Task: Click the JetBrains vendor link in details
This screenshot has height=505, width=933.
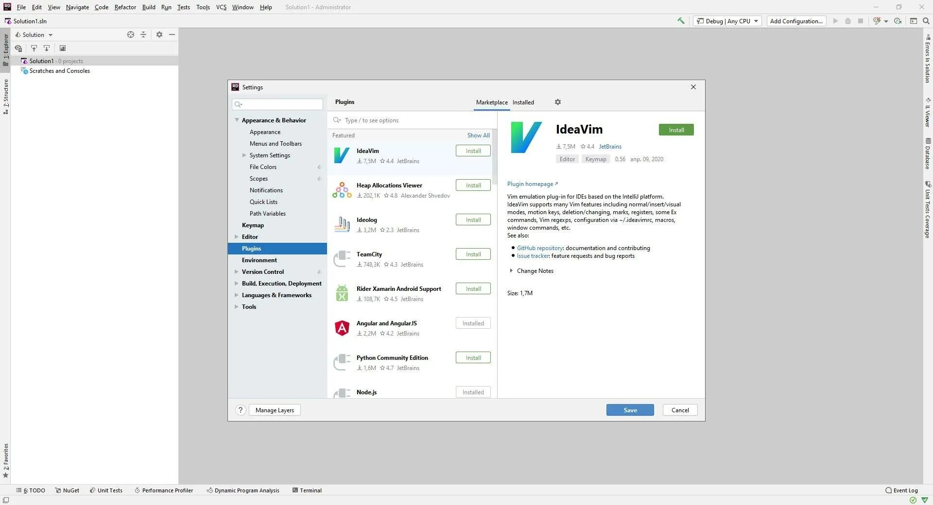Action: click(x=610, y=146)
